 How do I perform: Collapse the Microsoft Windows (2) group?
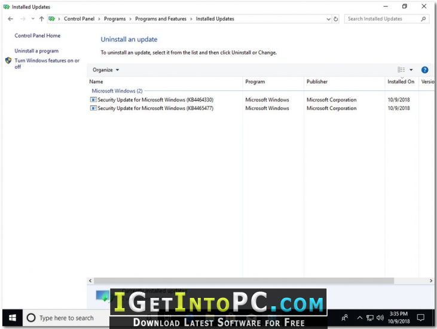pyautogui.click(x=117, y=91)
